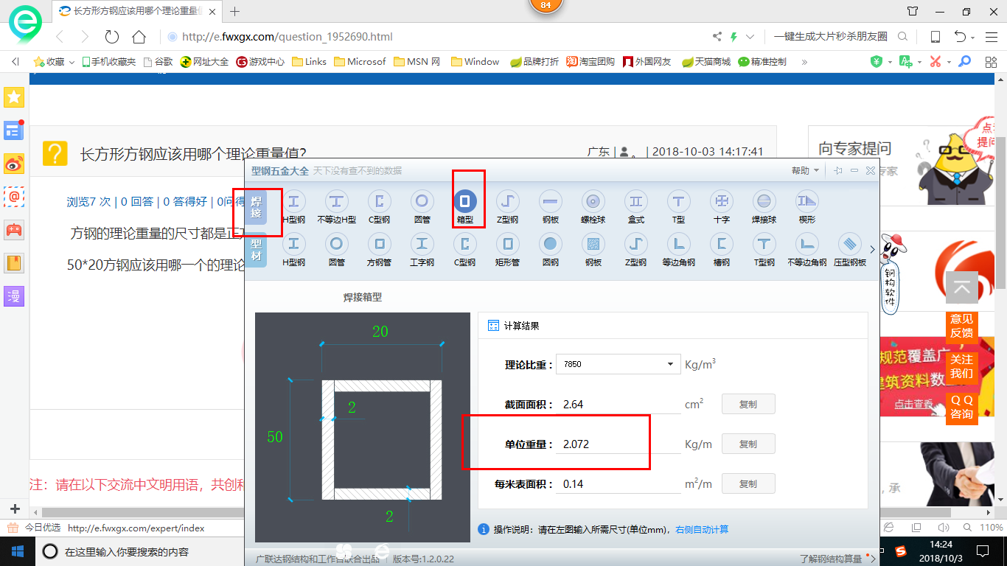This screenshot has width=1007, height=566.
Task: Open the Sogou input method tray icon
Action: coord(901,551)
